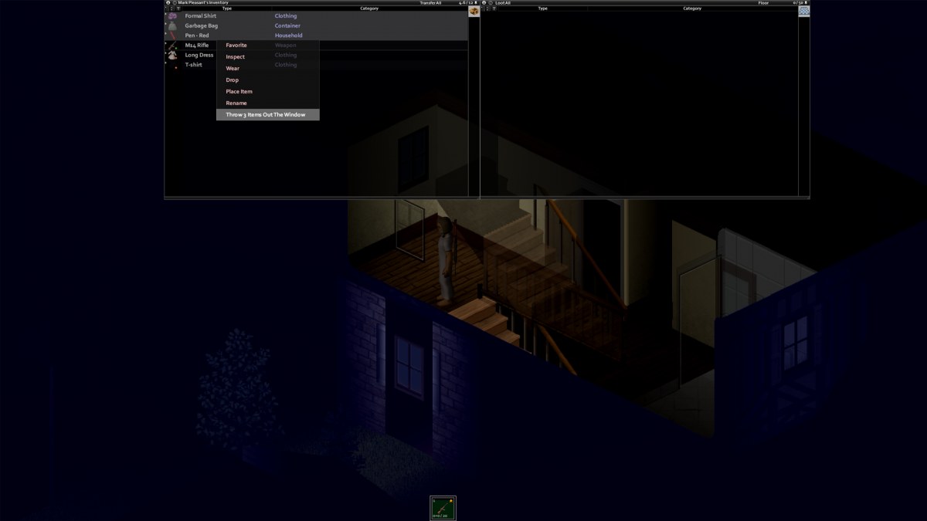This screenshot has width=927, height=521.
Task: Sort the inventory by Category column
Action: (x=369, y=8)
